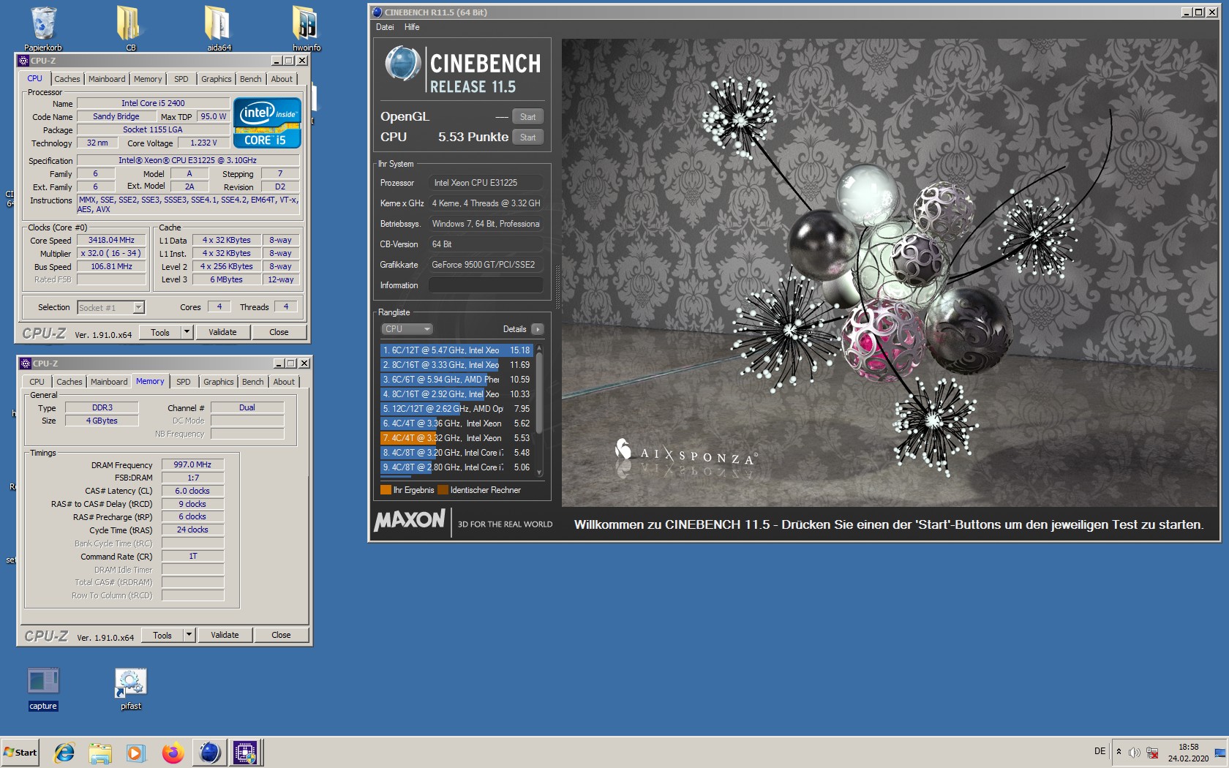The height and width of the screenshot is (768, 1229).
Task: Select ranking row 9 with 5.06 score
Action: tap(456, 467)
